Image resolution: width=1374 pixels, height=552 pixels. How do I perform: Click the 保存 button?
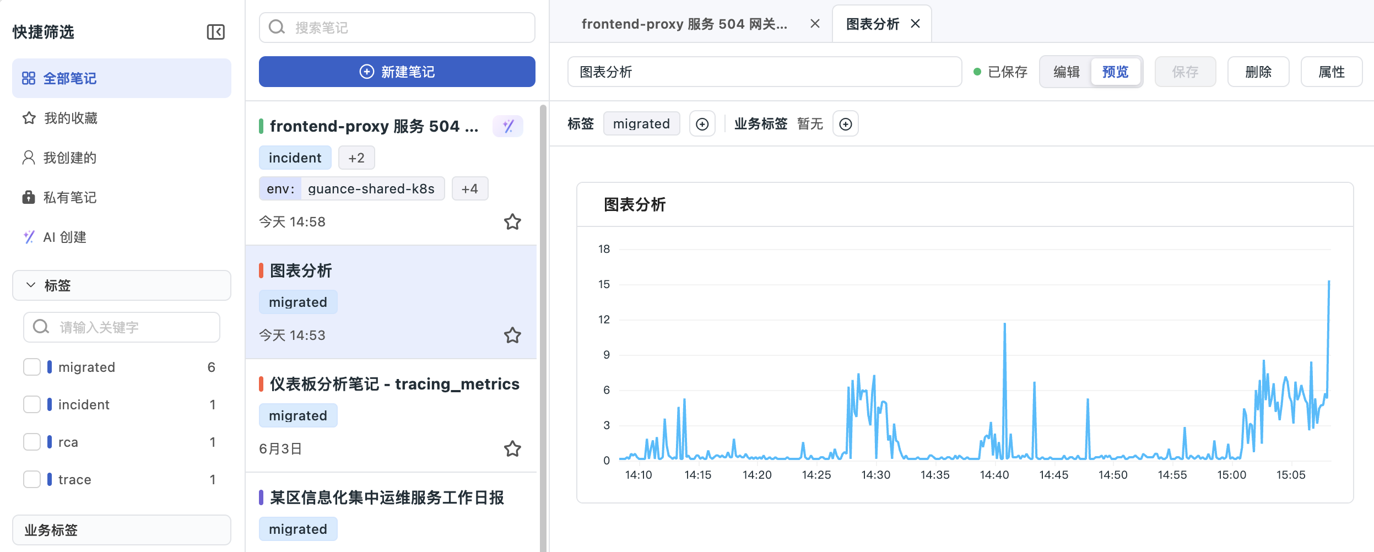[x=1186, y=72]
